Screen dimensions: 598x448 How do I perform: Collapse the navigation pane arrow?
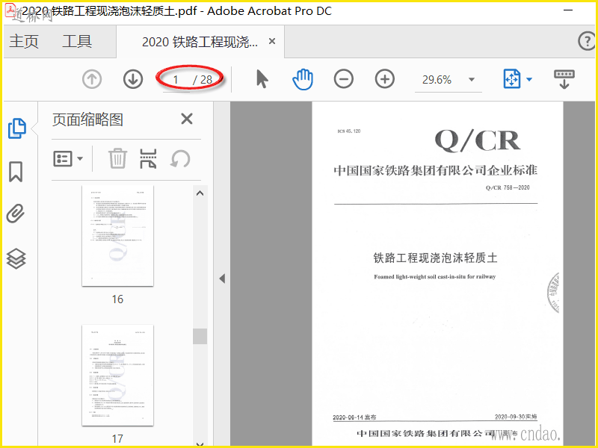tap(222, 279)
